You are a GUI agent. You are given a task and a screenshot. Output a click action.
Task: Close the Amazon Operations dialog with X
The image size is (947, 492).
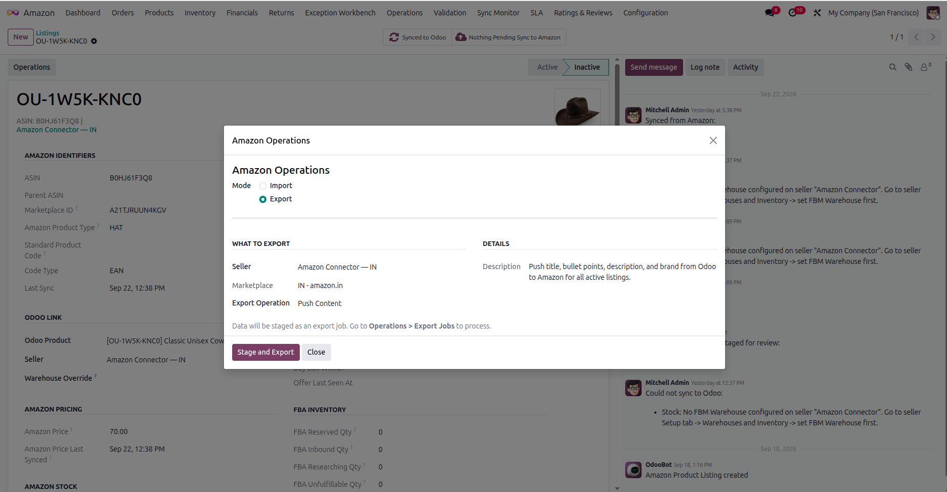click(x=713, y=140)
